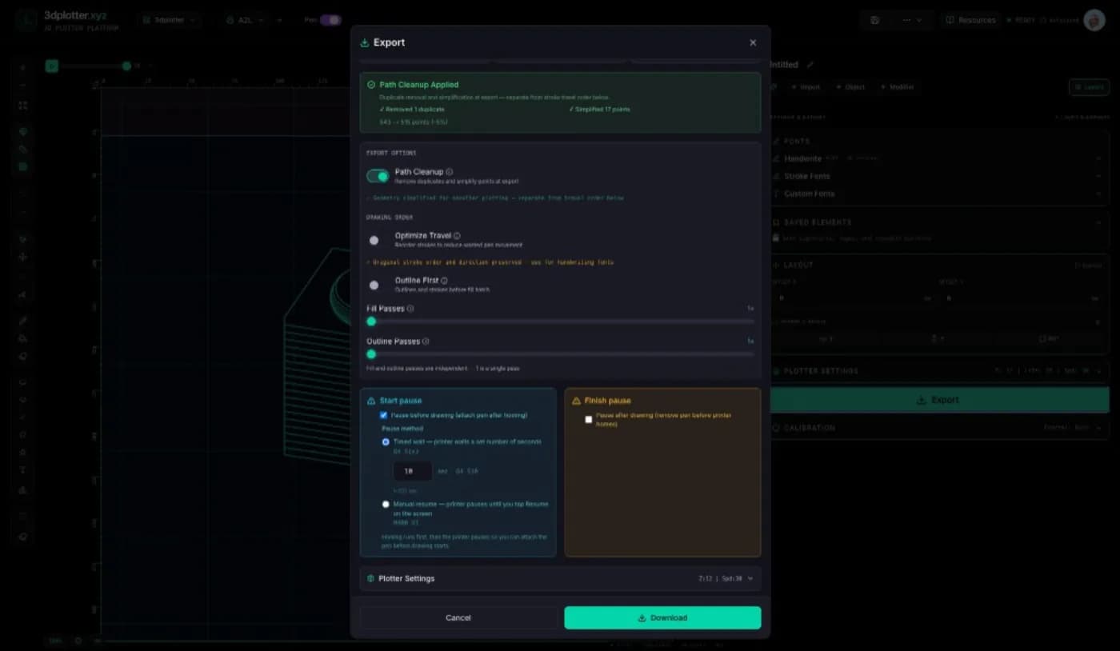This screenshot has height=651, width=1120.
Task: Click the Modifier button in side panel
Action: coord(898,86)
